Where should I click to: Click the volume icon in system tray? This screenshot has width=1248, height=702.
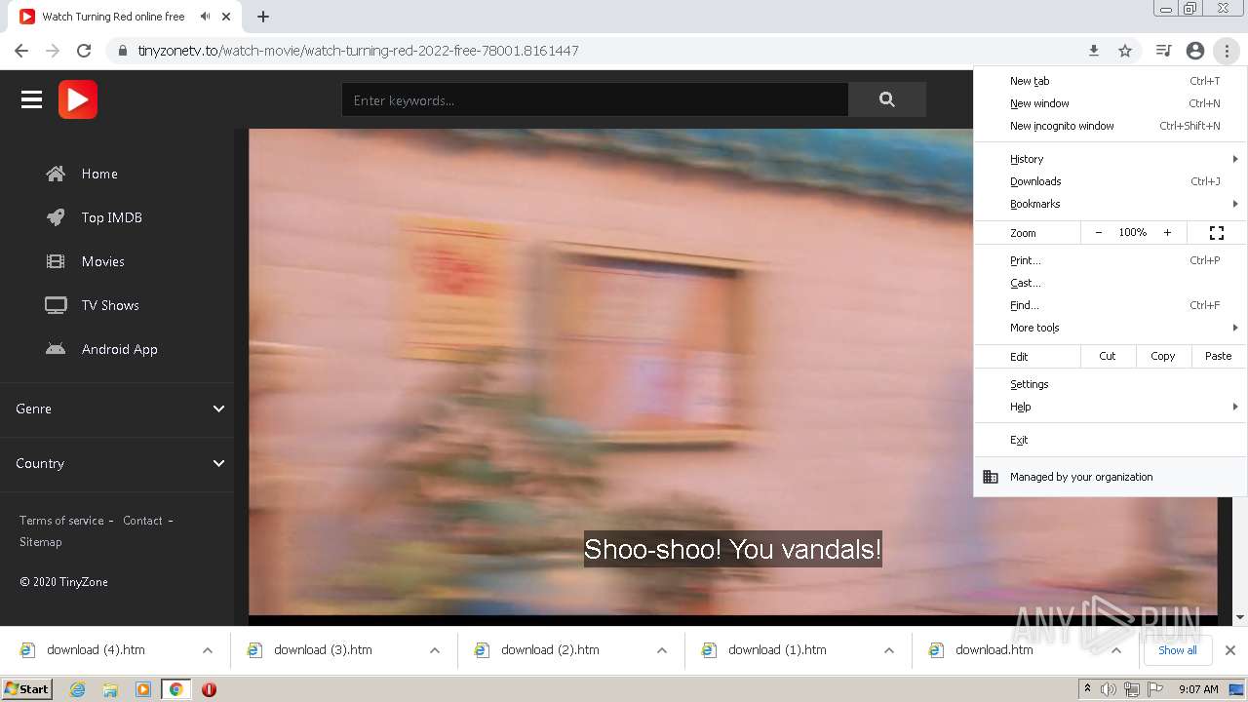(1109, 689)
